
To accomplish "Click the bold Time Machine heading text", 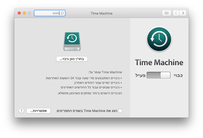I will coord(159,62).
